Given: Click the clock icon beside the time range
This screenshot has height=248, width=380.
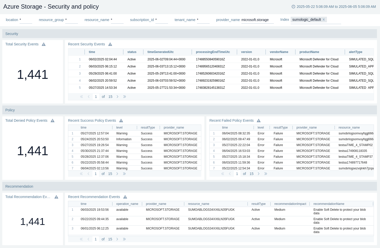Looking at the screenshot, I should pos(293,7).
